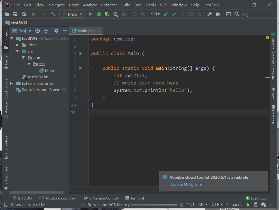Collapse the com package

click(x=23, y=58)
